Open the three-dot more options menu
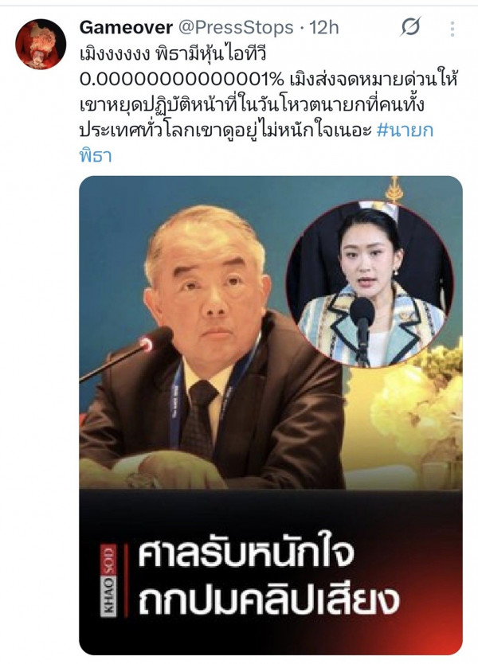 tap(453, 29)
